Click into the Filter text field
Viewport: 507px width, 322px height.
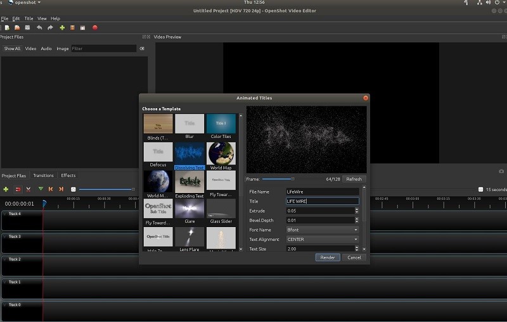click(103, 49)
